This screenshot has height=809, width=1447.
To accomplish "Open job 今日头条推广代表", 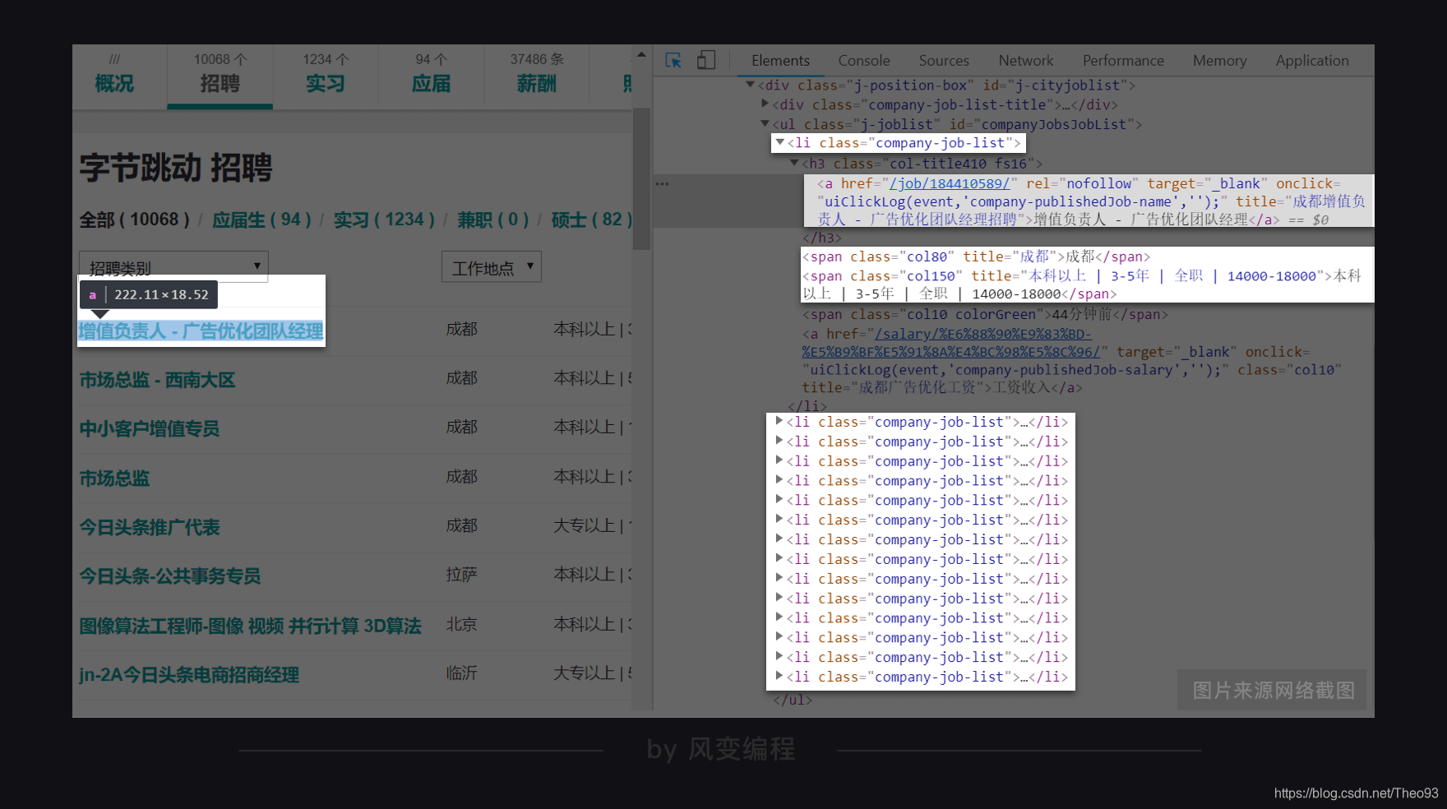I will 150,527.
